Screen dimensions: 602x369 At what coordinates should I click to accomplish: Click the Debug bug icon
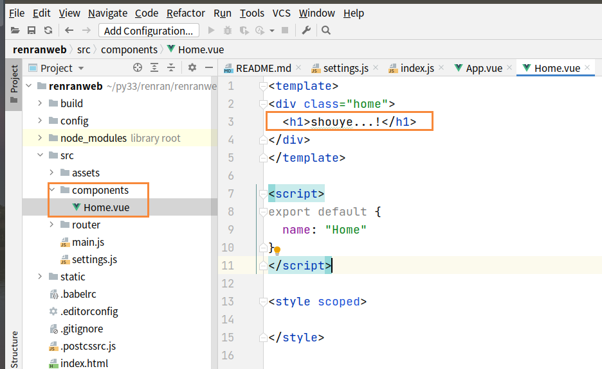228,30
